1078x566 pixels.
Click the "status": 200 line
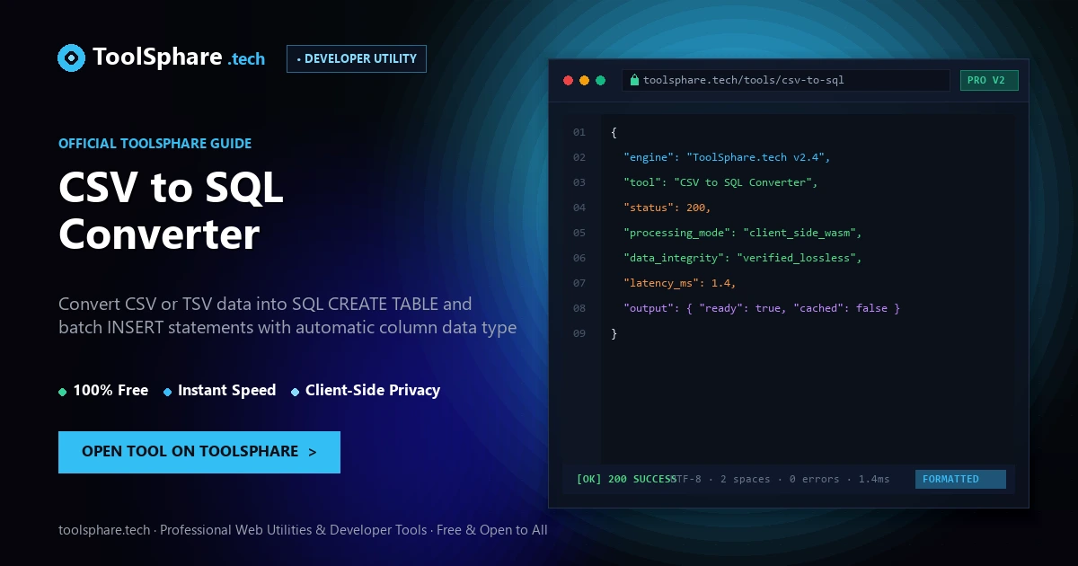tap(667, 208)
